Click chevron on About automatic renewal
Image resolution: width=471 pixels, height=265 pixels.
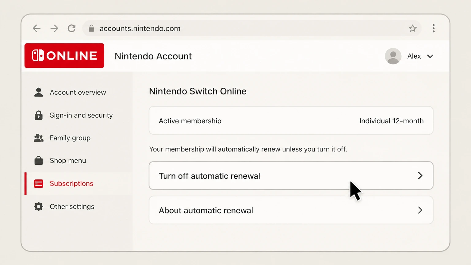click(x=420, y=210)
